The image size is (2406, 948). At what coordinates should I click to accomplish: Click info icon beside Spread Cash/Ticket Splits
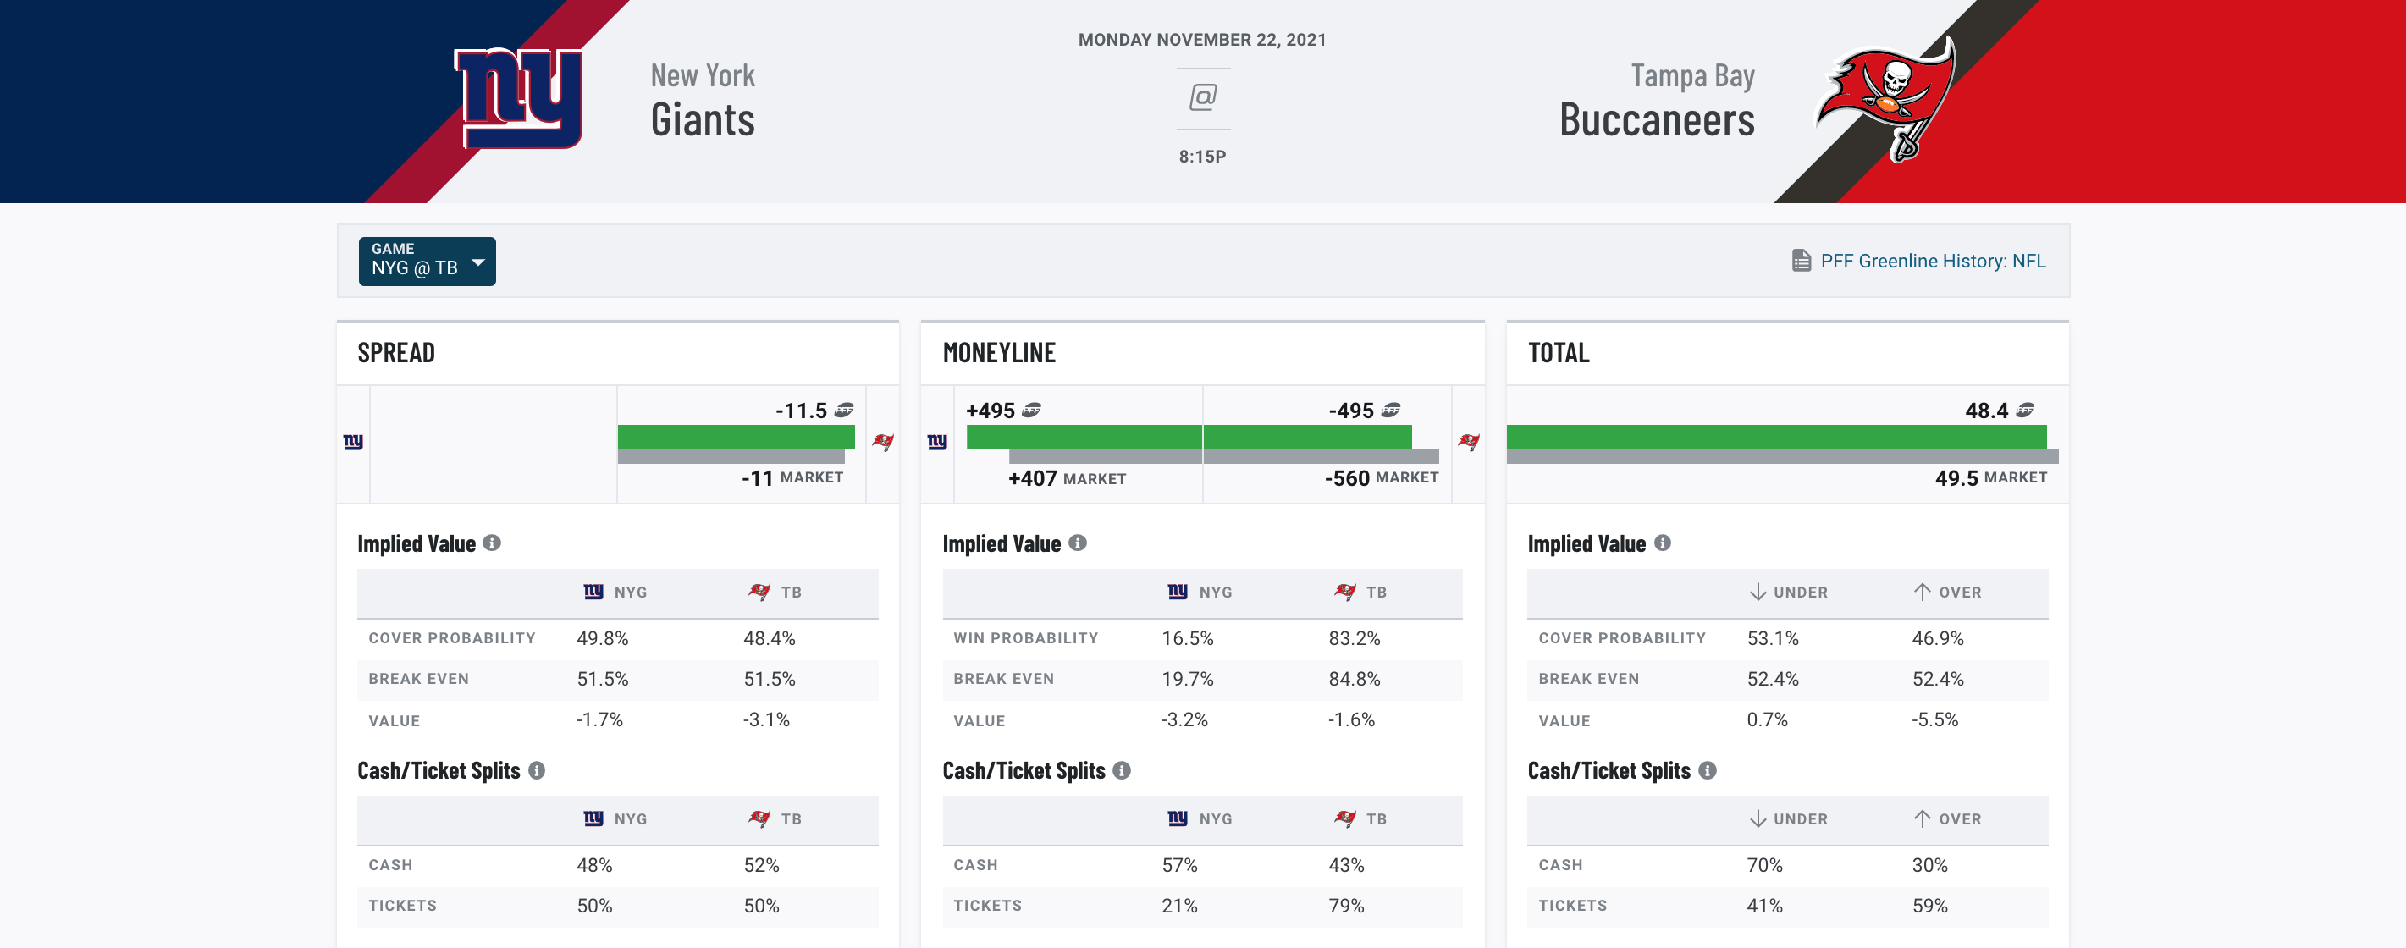pyautogui.click(x=536, y=769)
